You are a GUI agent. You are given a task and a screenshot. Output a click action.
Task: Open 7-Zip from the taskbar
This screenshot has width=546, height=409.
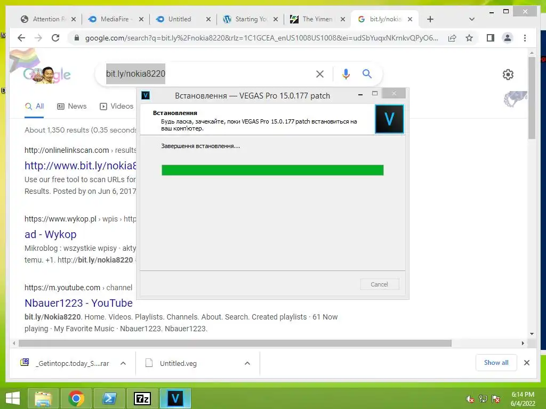(142, 398)
